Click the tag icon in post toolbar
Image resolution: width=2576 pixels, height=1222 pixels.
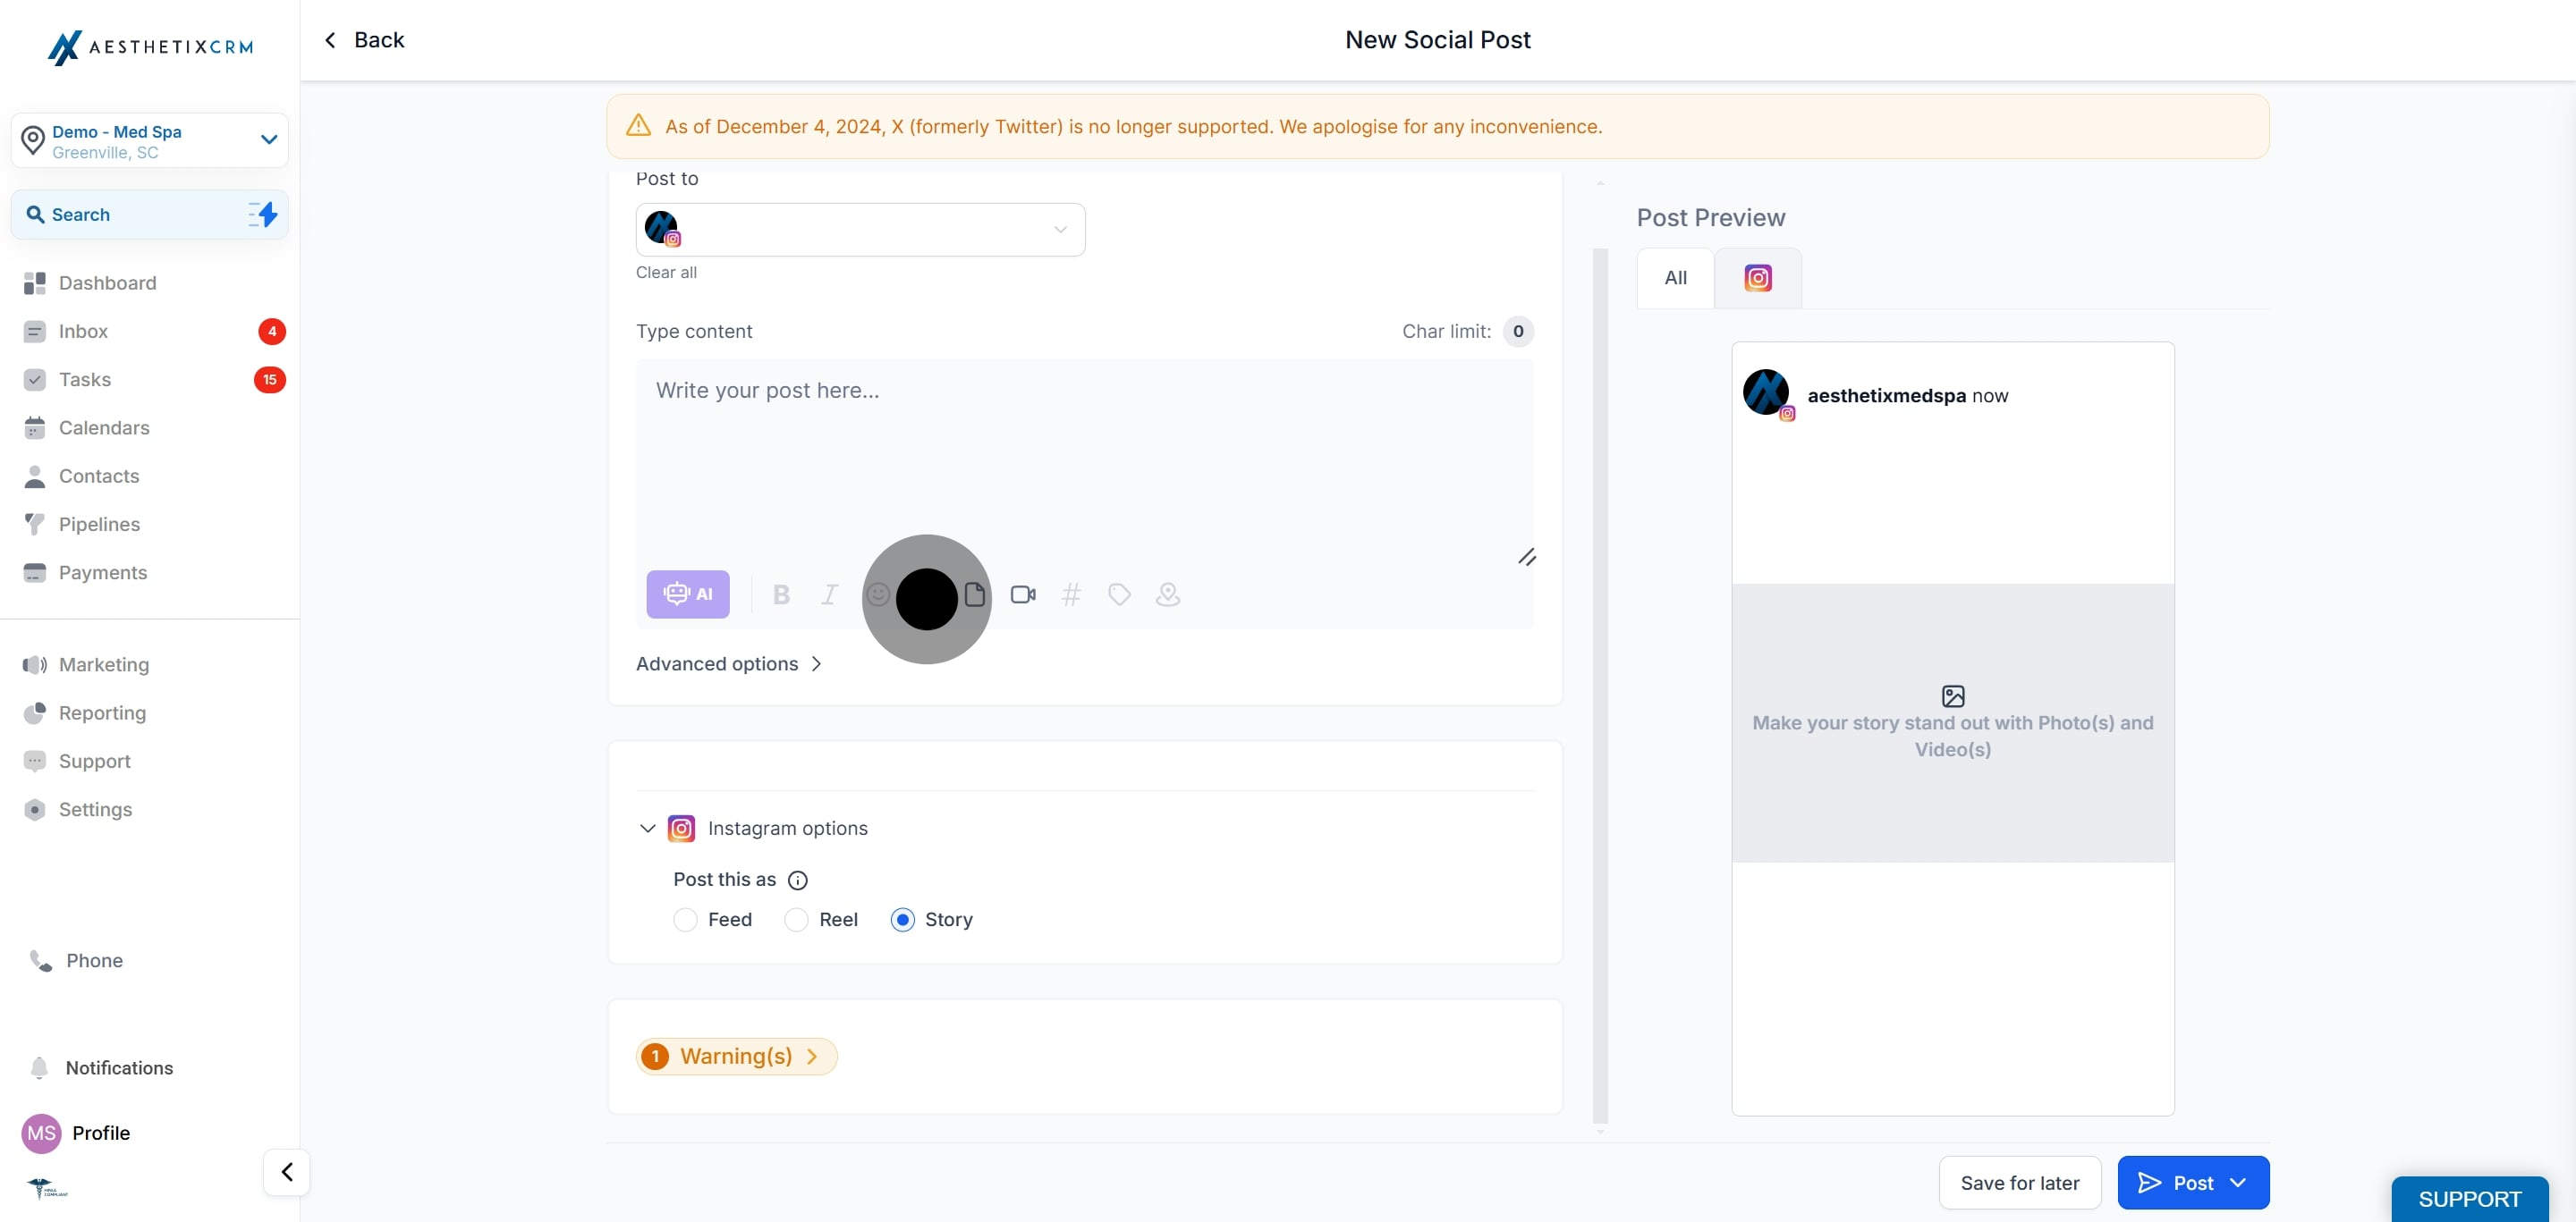1119,594
